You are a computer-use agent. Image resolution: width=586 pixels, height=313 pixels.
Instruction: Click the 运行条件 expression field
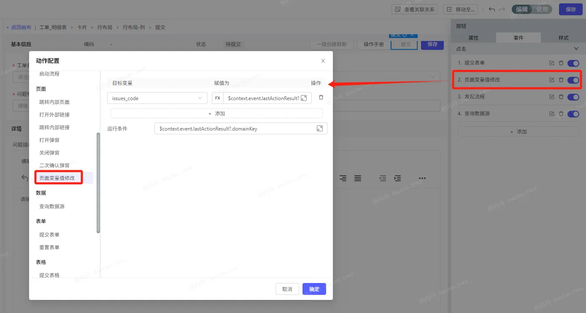(241, 128)
